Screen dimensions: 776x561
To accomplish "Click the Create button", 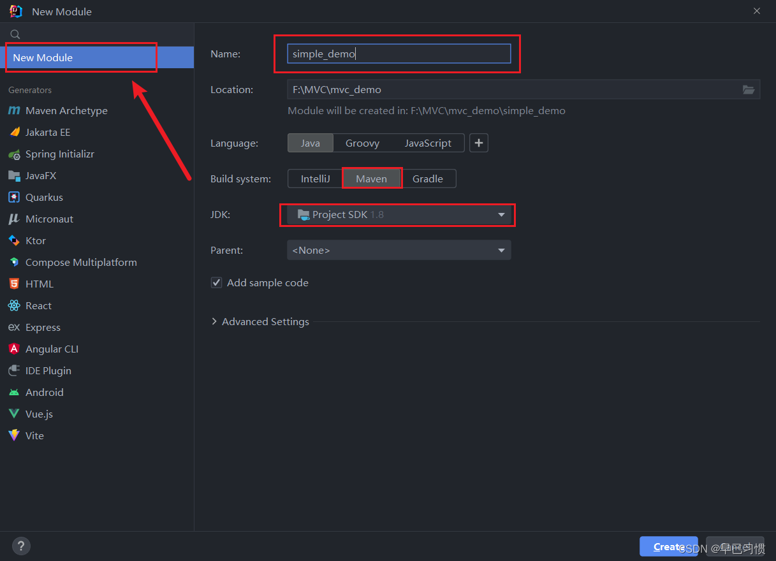I will [668, 546].
